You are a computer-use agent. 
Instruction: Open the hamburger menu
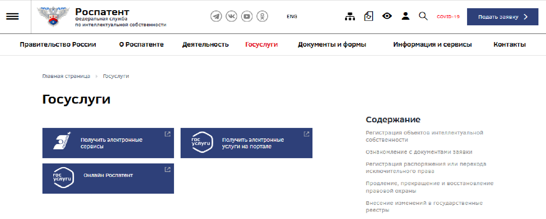[x=12, y=16]
